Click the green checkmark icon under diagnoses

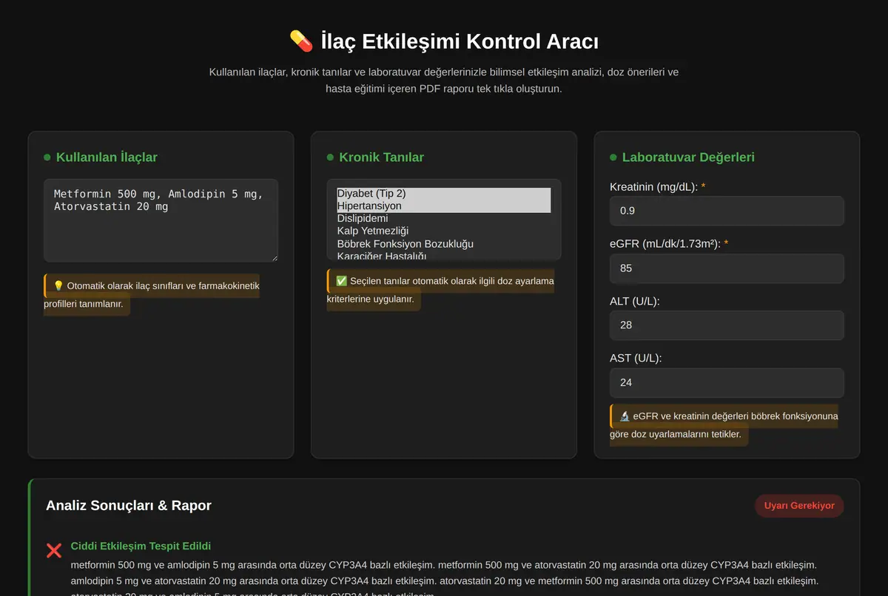click(342, 281)
